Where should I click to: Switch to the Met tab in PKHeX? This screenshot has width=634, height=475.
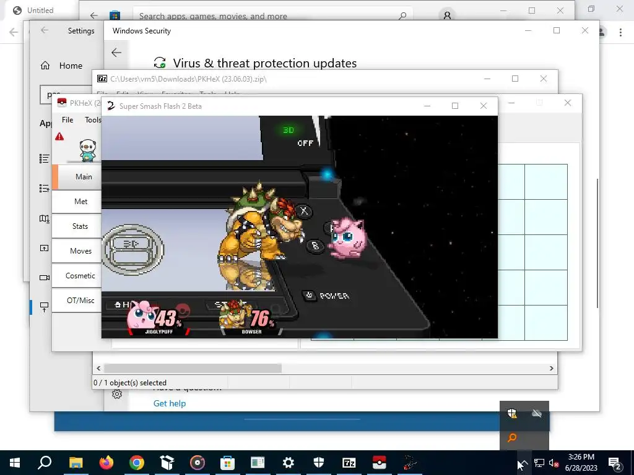77,202
